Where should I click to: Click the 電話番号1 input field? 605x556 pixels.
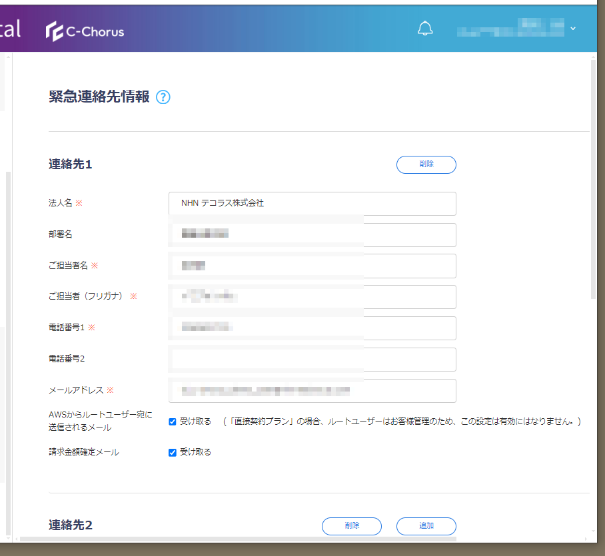coord(312,328)
